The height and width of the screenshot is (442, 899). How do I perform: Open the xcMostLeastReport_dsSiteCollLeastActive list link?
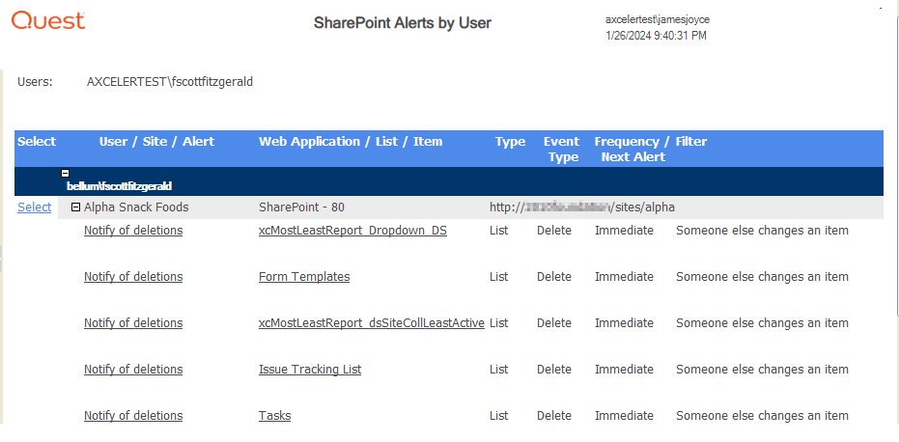point(372,323)
